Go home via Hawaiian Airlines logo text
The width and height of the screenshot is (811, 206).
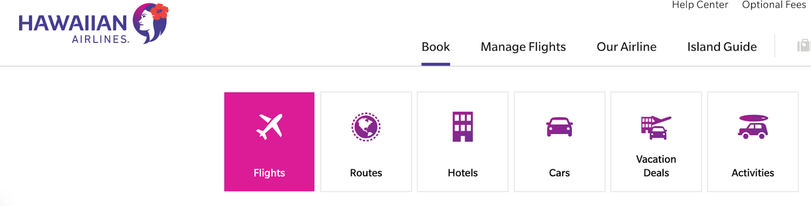click(x=73, y=29)
